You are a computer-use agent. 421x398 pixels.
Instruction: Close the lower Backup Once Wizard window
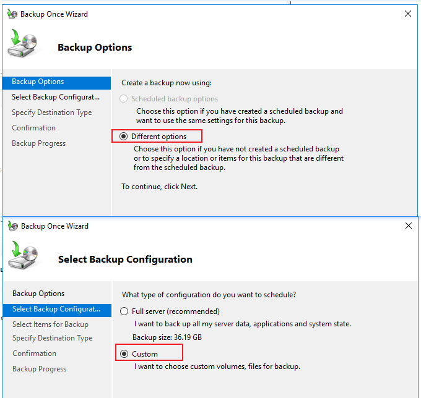click(409, 226)
